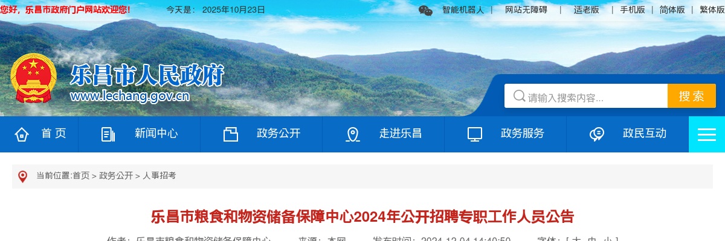725x241 pixels.
Task: Click the news document icon beside 新闻中心
Action: pyautogui.click(x=108, y=134)
